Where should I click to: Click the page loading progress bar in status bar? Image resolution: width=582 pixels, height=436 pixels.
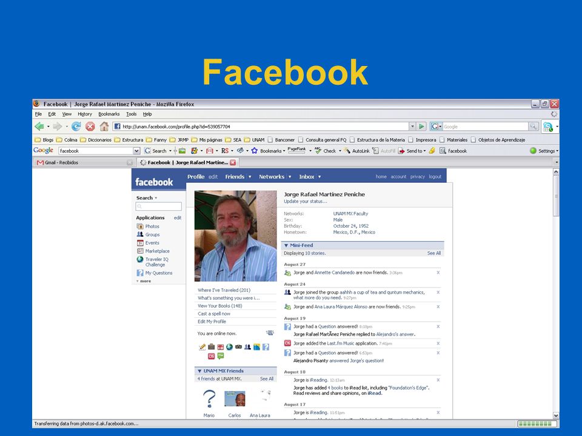click(x=537, y=424)
